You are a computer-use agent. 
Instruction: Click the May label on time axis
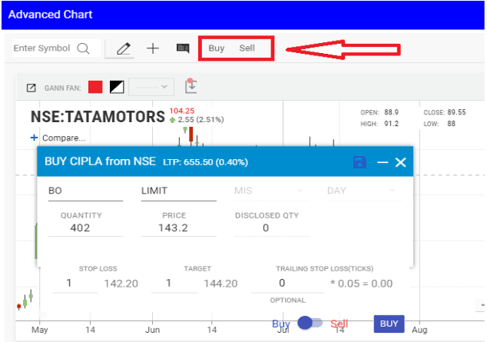point(40,330)
